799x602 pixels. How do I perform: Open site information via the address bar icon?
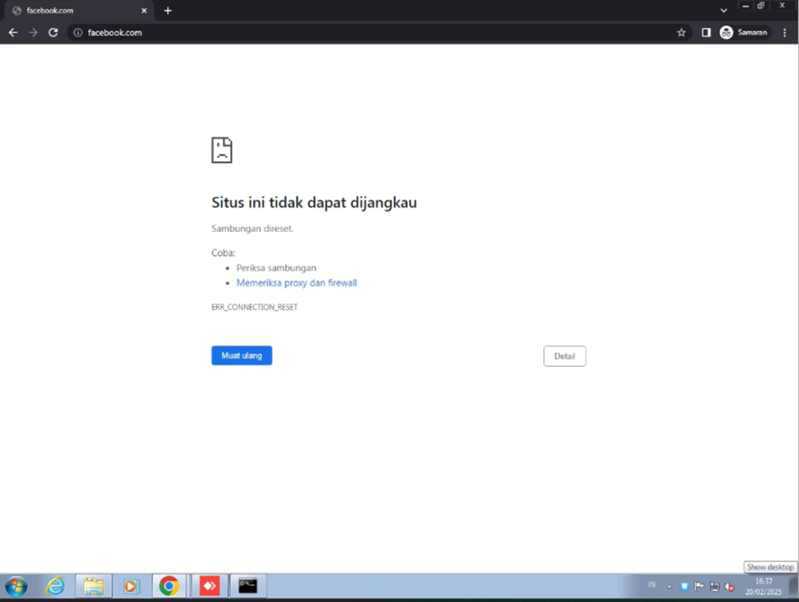pos(77,32)
